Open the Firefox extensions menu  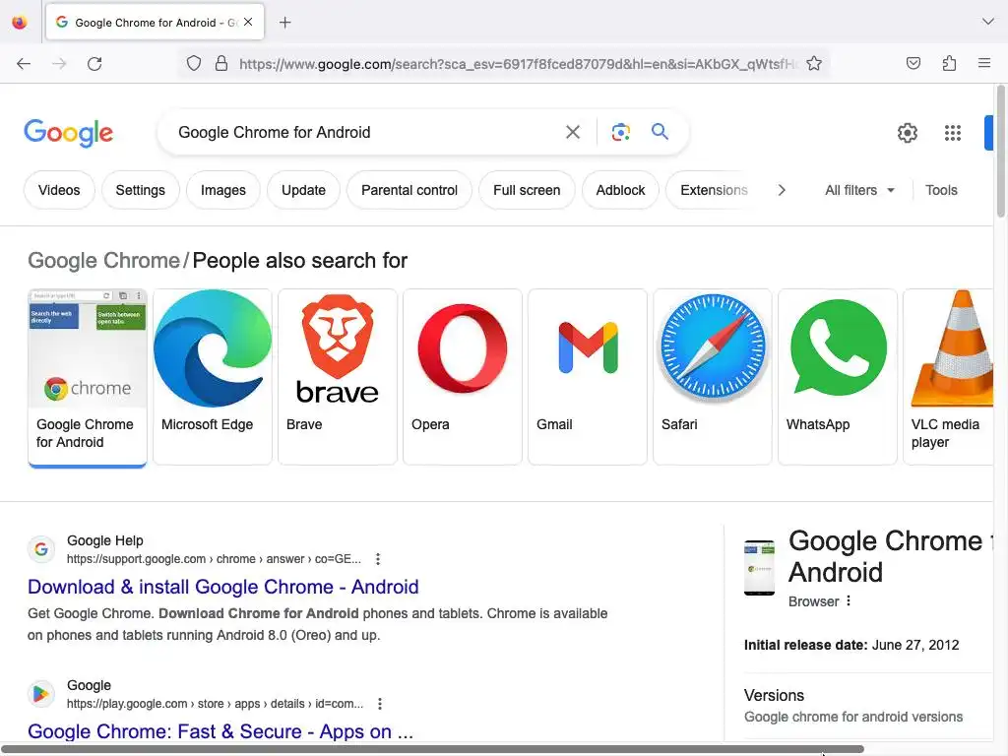[x=949, y=63]
